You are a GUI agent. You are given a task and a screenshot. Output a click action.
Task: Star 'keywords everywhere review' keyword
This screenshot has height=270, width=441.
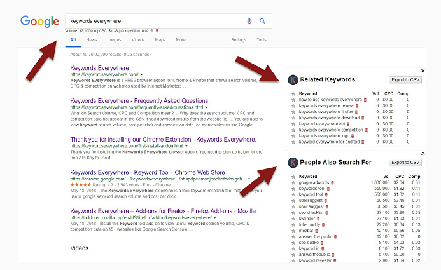click(x=293, y=106)
